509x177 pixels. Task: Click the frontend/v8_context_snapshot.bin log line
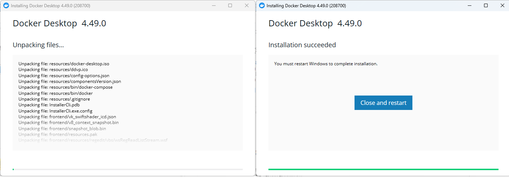[x=68, y=123]
